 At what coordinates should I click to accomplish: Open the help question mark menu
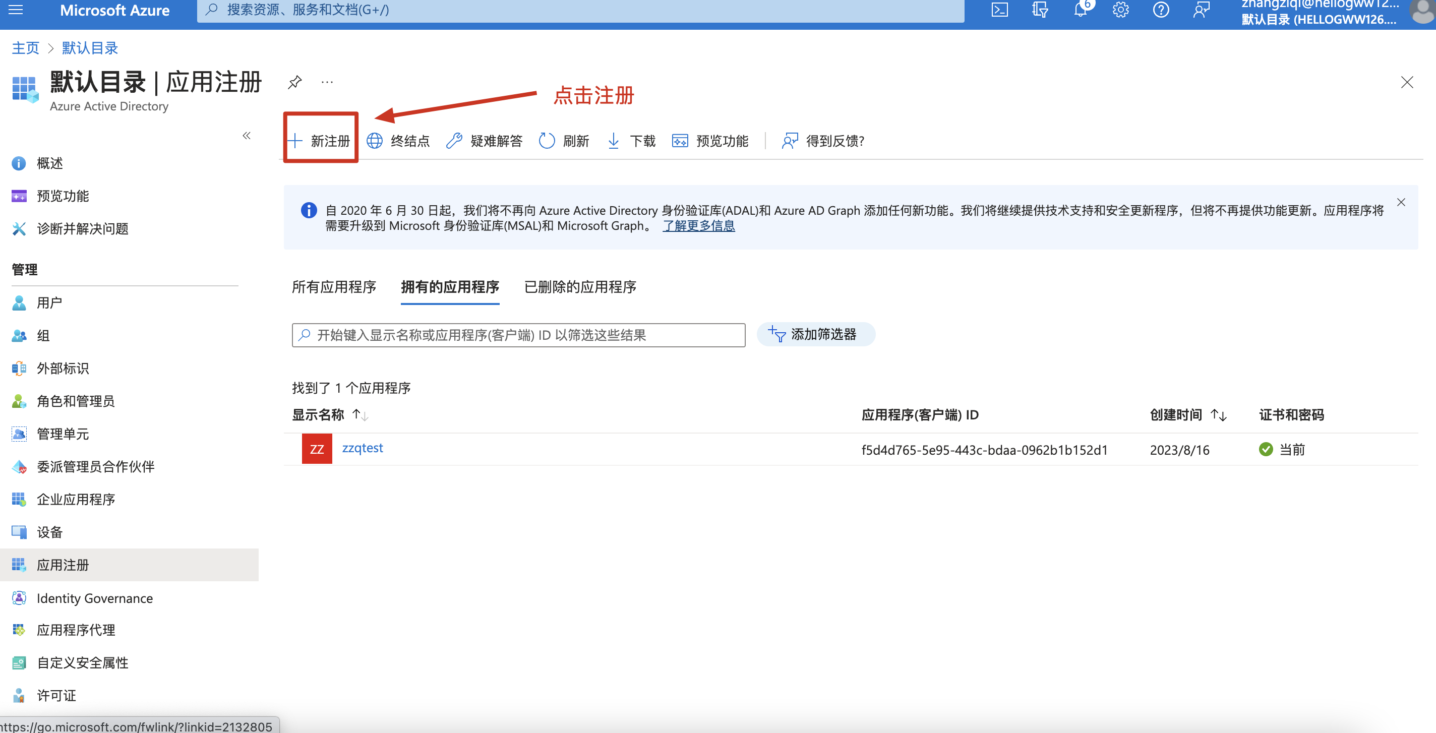(x=1161, y=10)
